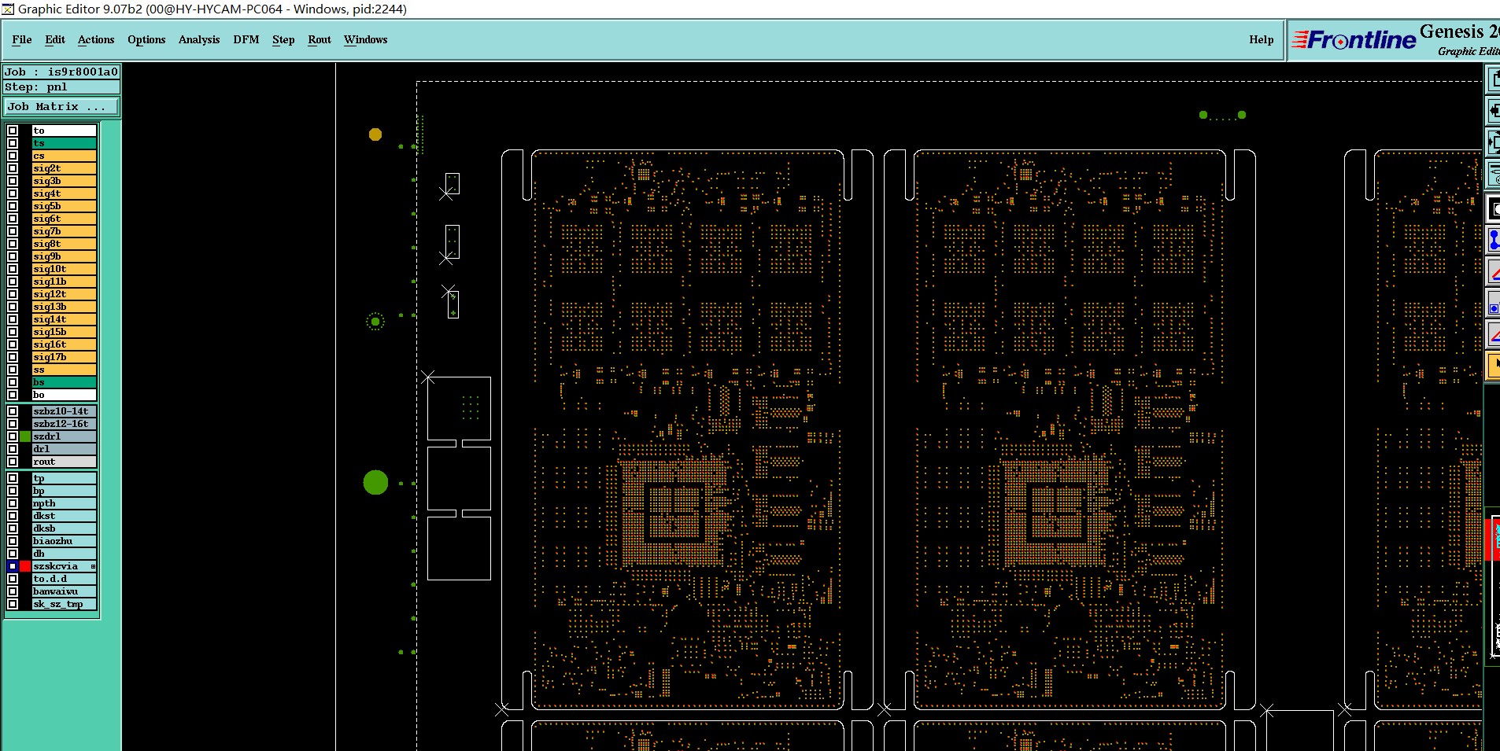Image resolution: width=1500 pixels, height=751 pixels.
Task: Select the dksb layer name
Action: click(64, 528)
